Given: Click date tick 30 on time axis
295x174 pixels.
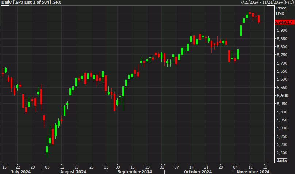Looking at the screenshot, I should pos(162,167).
